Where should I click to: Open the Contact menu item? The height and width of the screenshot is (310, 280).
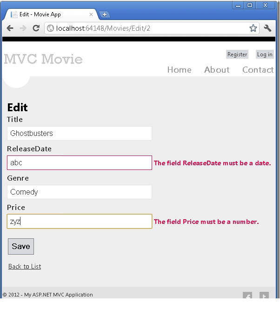click(258, 70)
